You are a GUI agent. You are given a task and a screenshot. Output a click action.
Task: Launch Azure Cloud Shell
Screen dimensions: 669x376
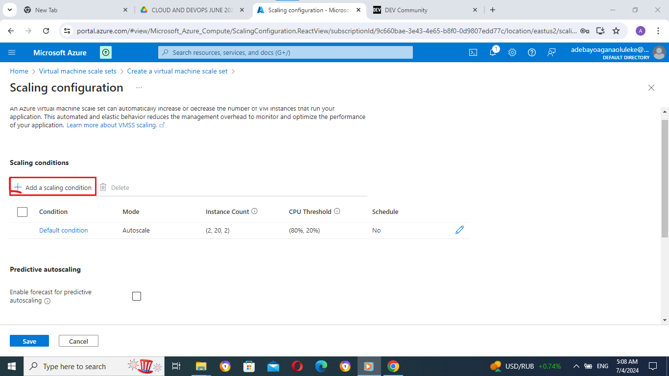[x=473, y=52]
